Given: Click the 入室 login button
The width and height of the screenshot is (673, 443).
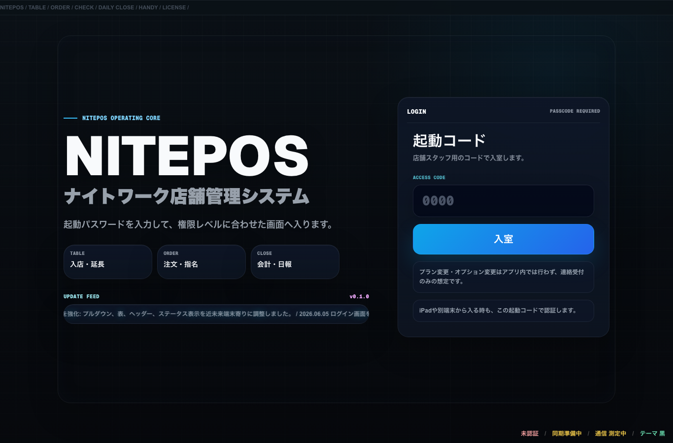Looking at the screenshot, I should click(x=503, y=239).
